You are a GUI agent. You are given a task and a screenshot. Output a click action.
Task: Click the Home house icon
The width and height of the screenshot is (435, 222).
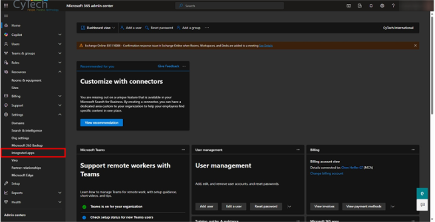pos(6,25)
